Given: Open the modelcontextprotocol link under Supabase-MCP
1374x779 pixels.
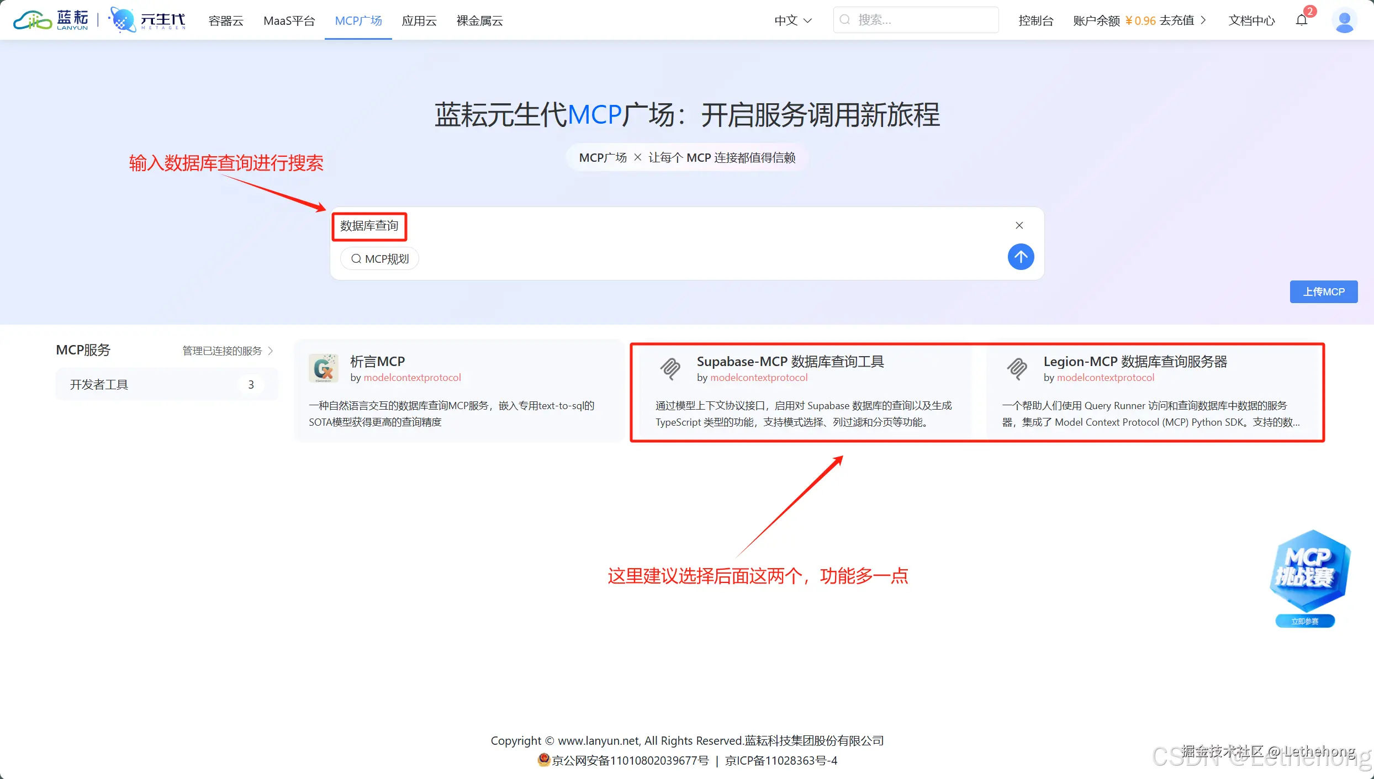Looking at the screenshot, I should [x=759, y=378].
